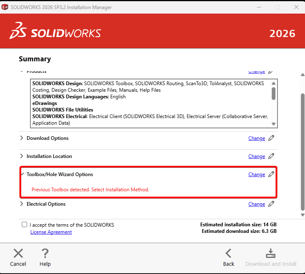Expand the Electrical Options section
This screenshot has height=274, width=305.
pyautogui.click(x=22, y=204)
